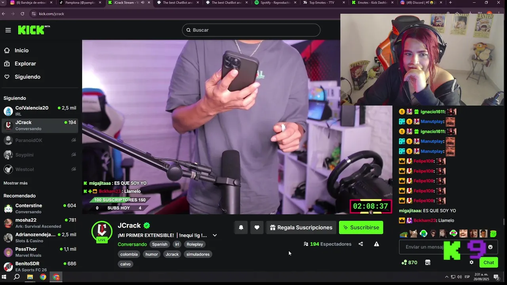Open Windows Start menu

tap(4, 277)
